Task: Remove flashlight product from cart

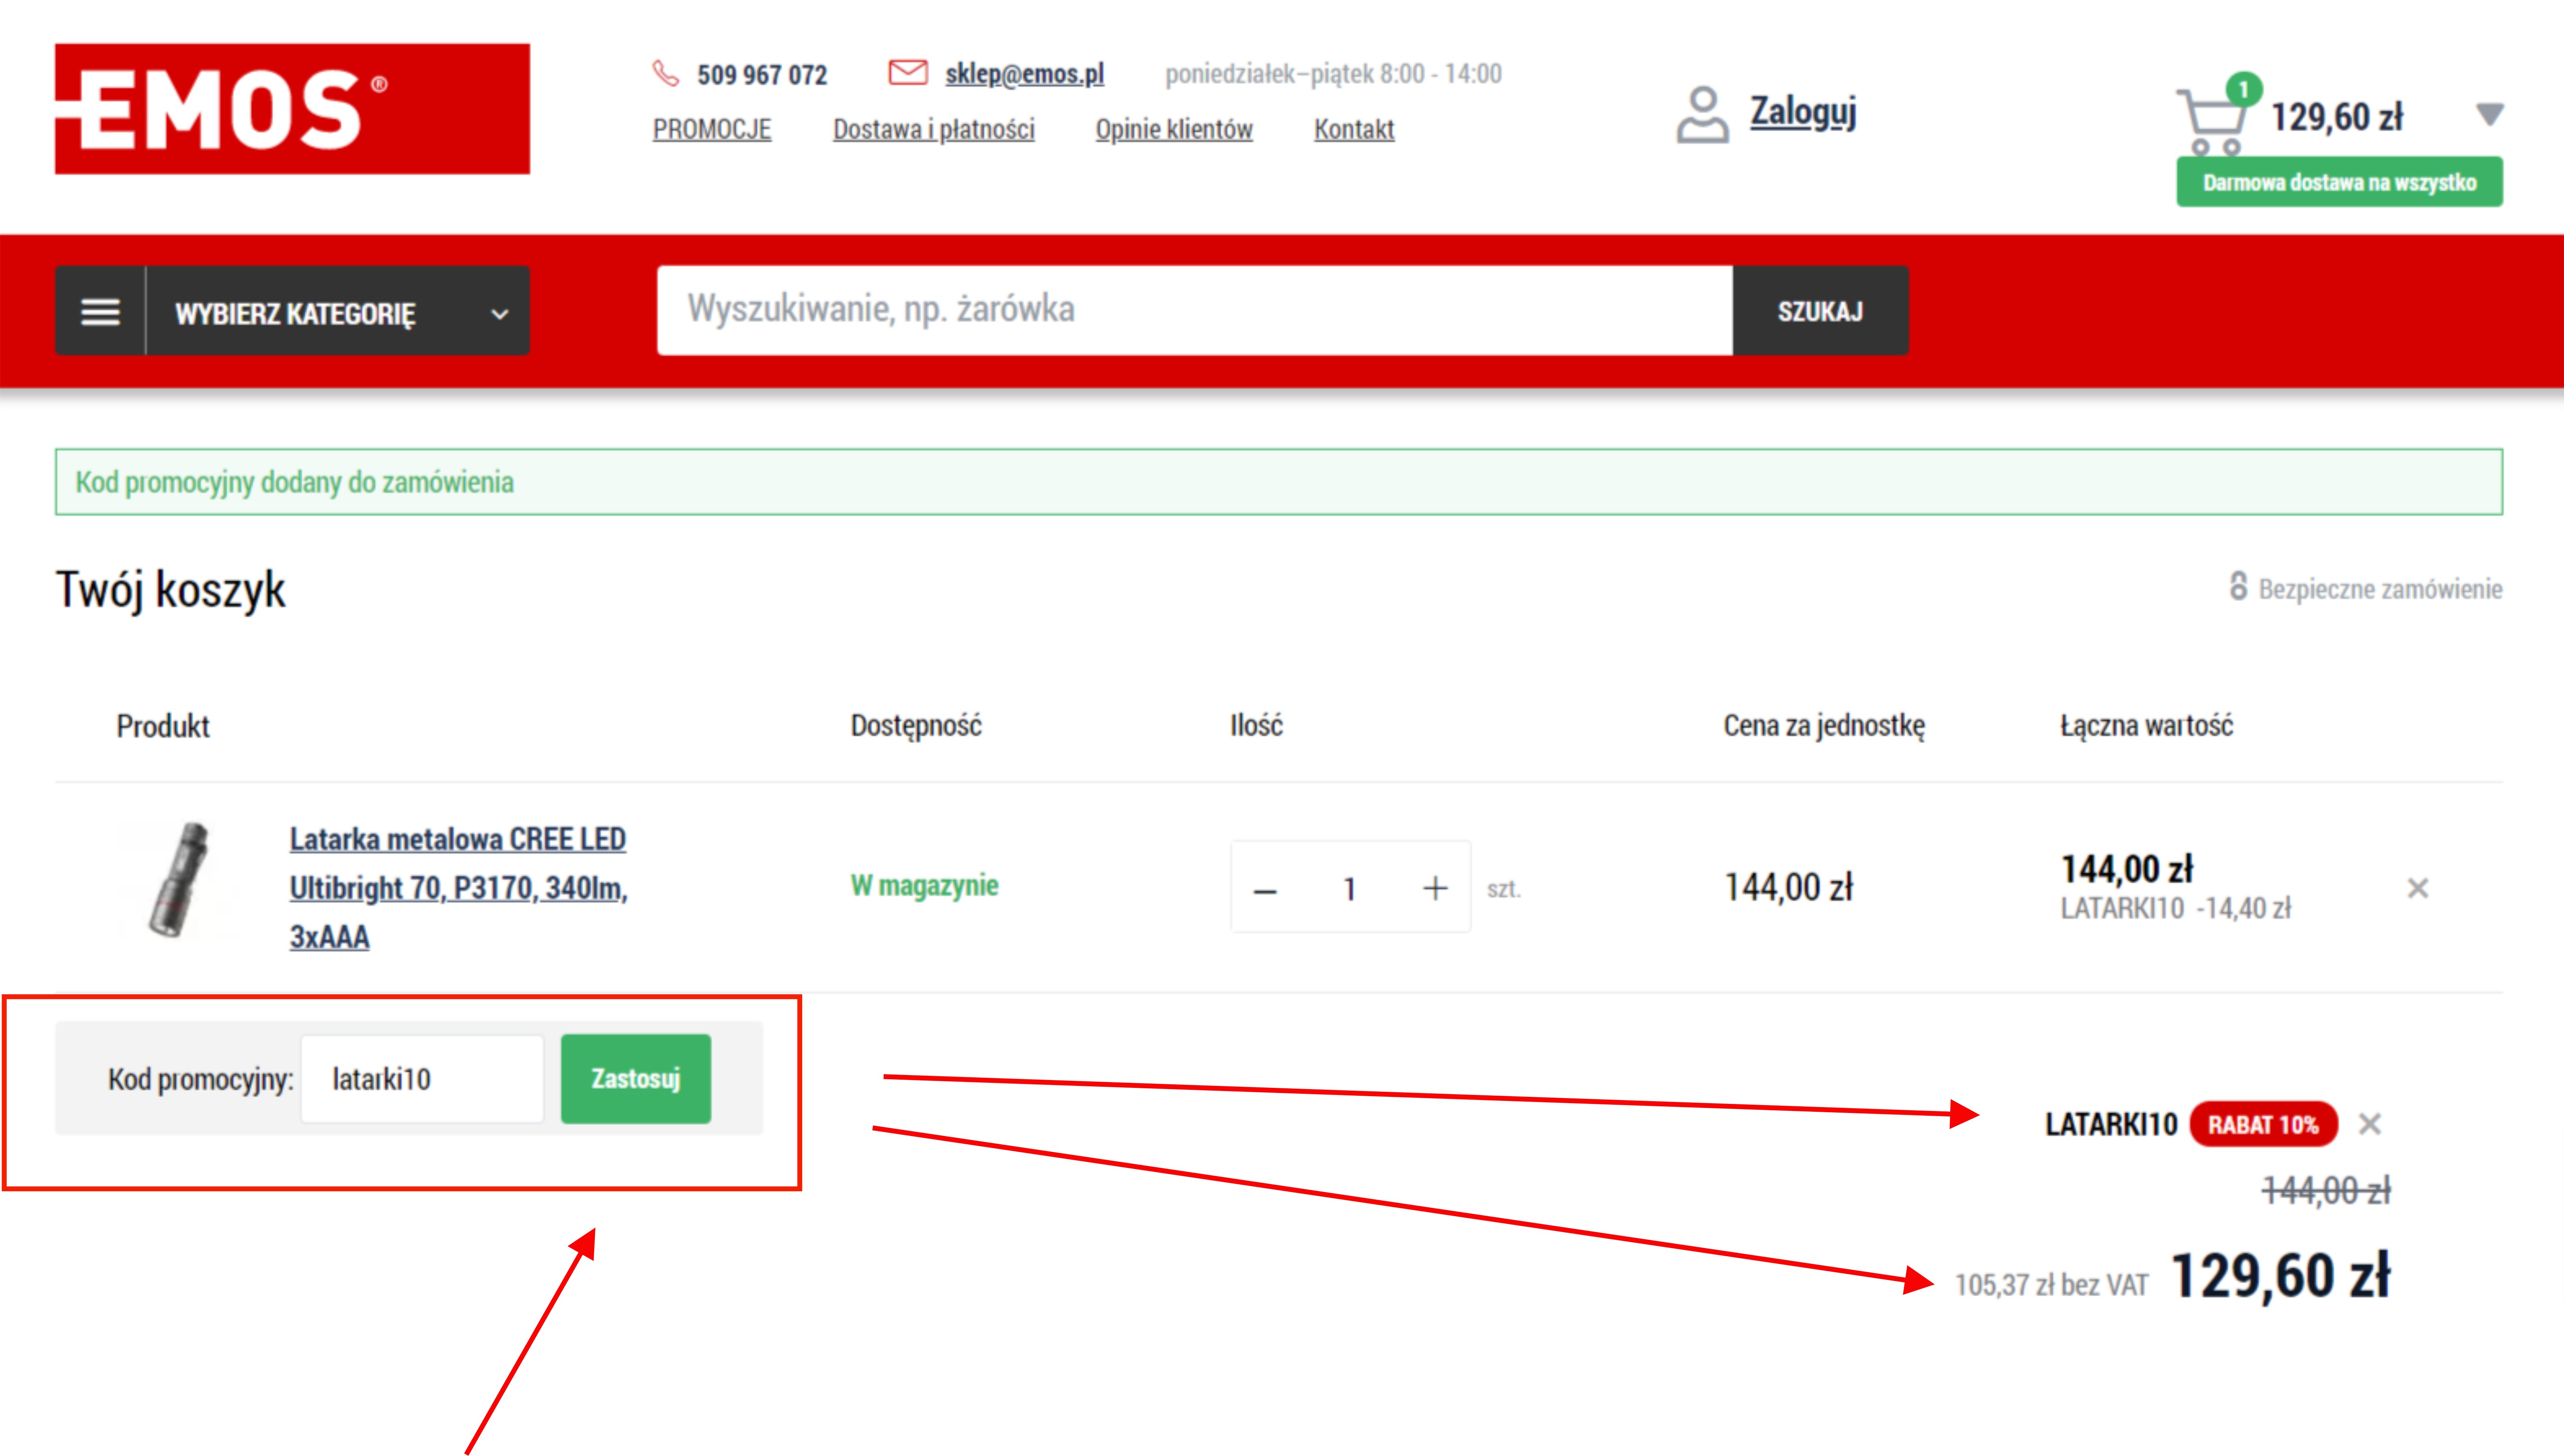Action: 2417,888
